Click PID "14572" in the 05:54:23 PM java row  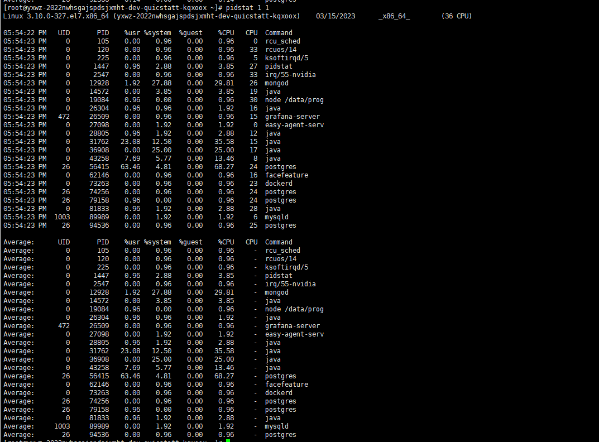point(99,92)
